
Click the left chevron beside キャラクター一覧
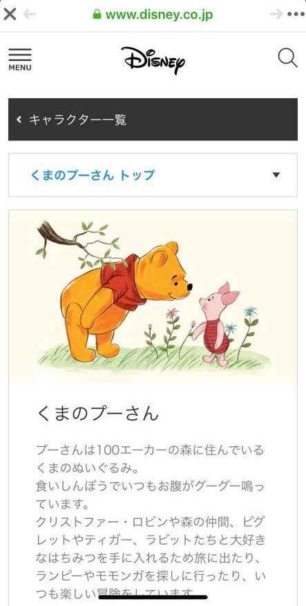click(19, 120)
